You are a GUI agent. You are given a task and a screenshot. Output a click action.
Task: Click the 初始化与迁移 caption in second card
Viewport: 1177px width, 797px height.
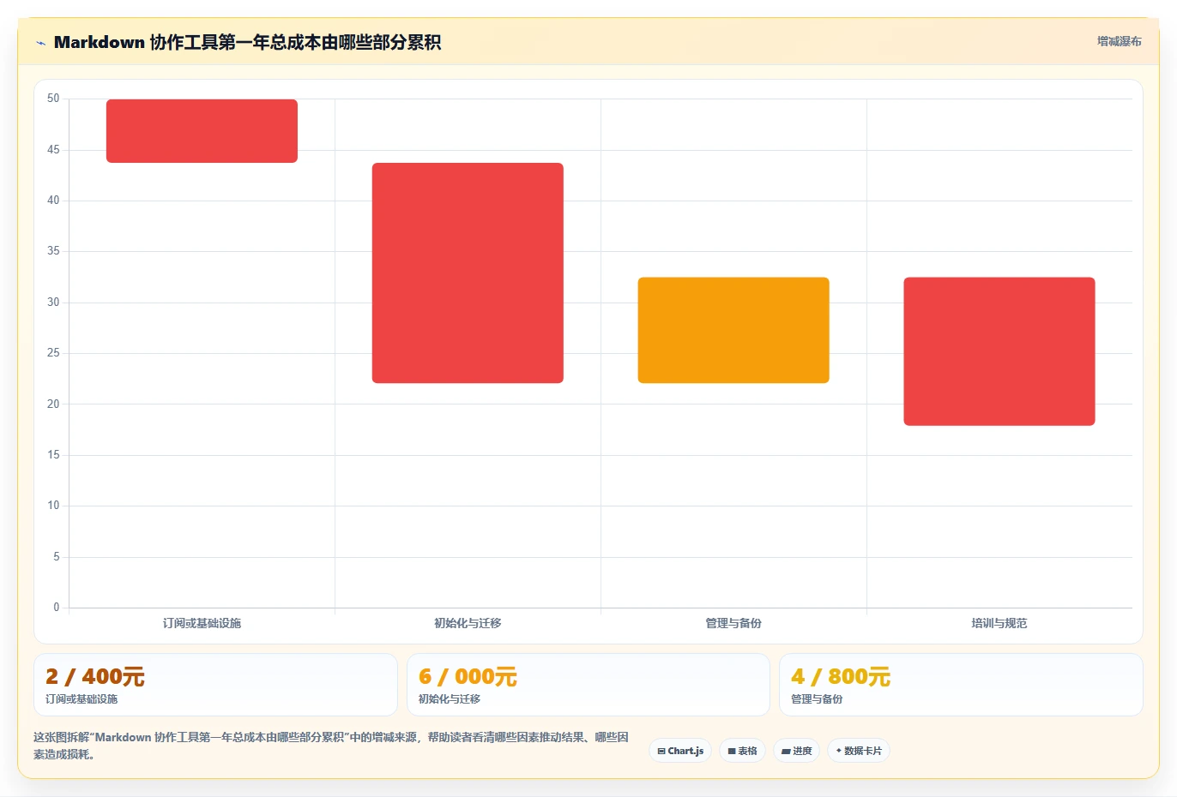(x=450, y=699)
